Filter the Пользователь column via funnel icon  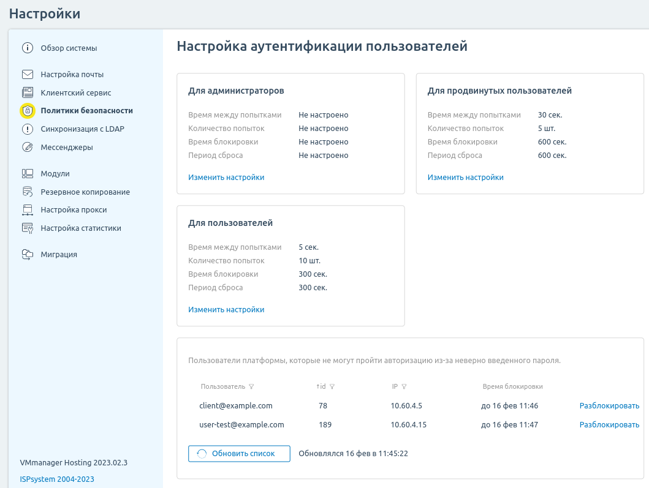(x=251, y=387)
